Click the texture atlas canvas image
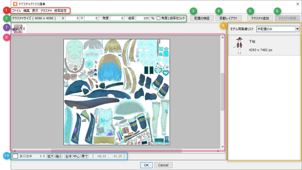 117,92
